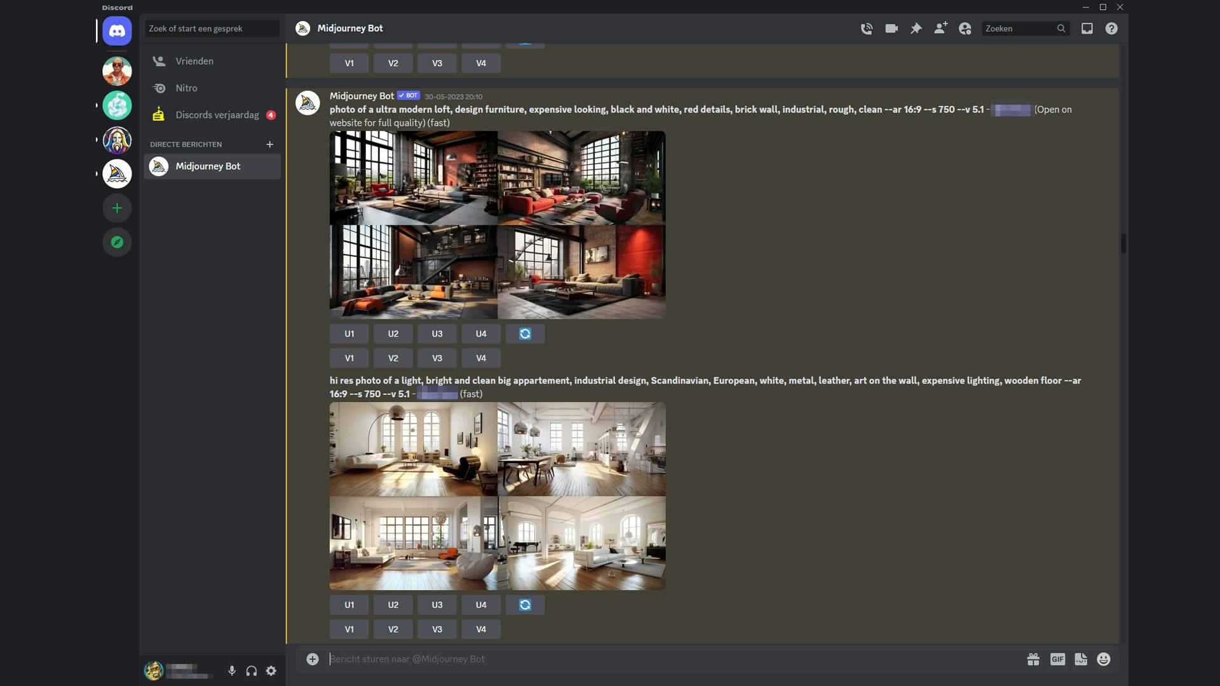Open attachment menu plus in message bar

point(312,659)
